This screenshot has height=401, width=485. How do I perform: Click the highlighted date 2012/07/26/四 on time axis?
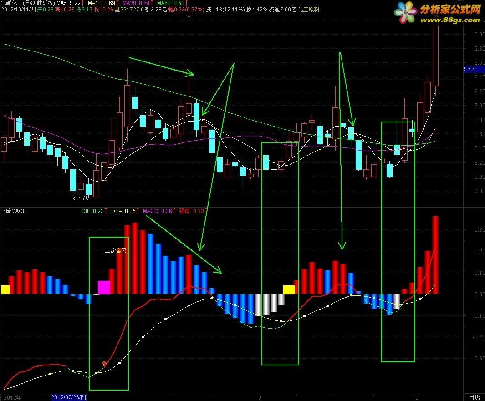point(68,397)
